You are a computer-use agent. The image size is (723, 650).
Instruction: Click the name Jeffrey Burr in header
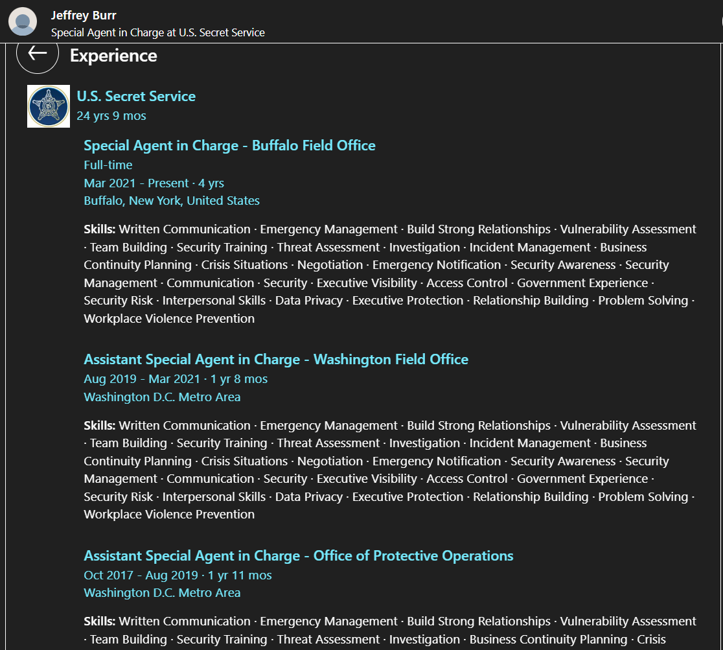(x=84, y=15)
